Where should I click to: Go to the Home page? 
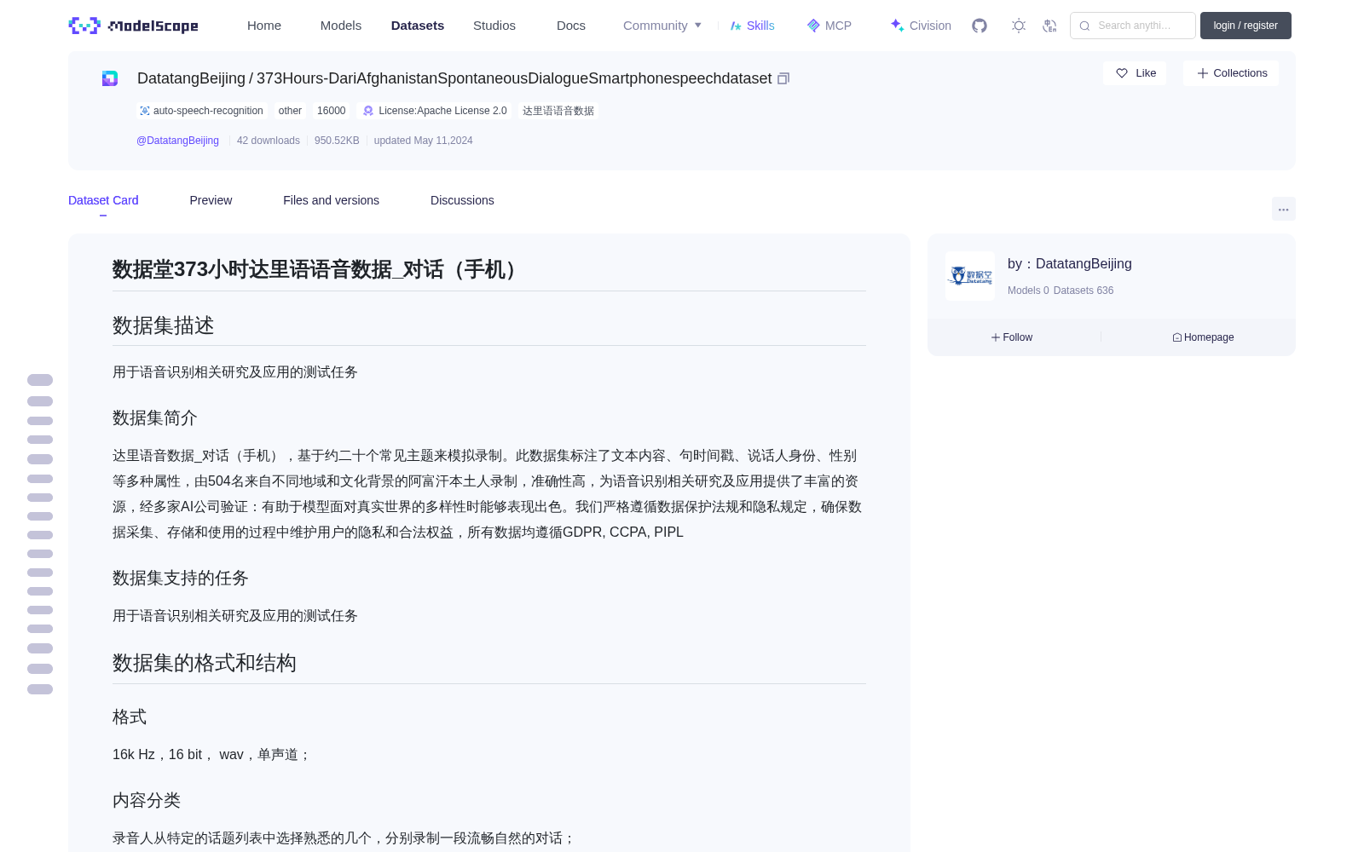pos(264,26)
